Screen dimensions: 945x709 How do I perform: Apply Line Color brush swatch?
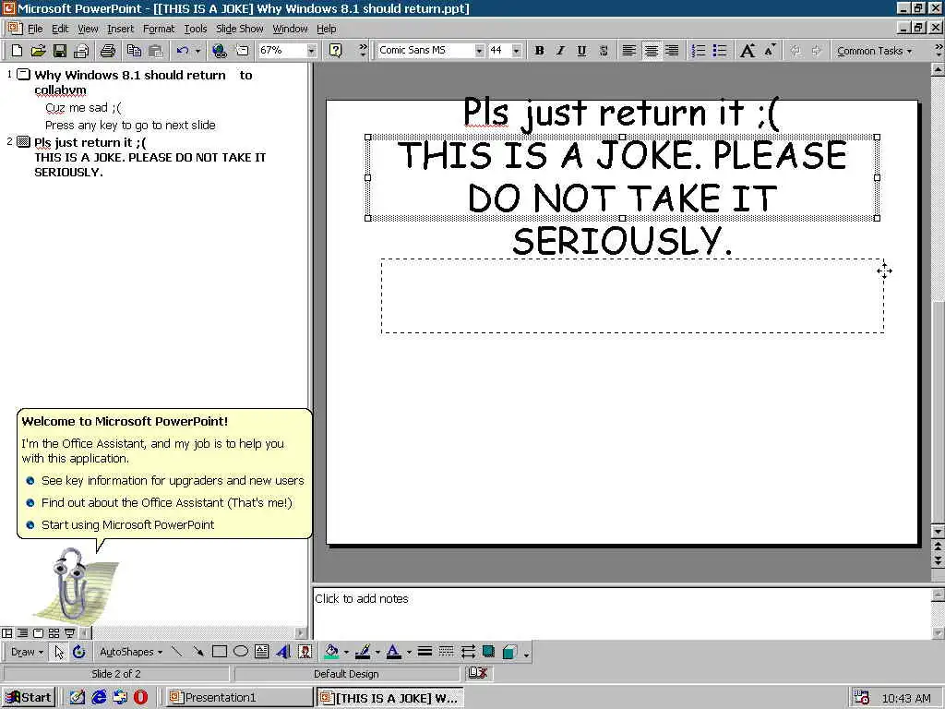tap(363, 652)
